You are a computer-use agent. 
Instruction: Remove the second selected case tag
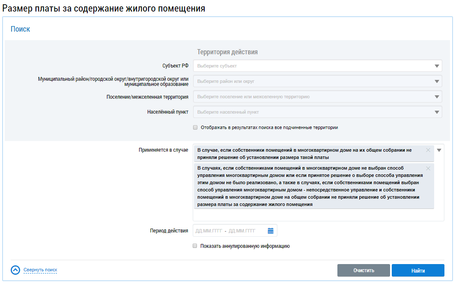point(428,168)
